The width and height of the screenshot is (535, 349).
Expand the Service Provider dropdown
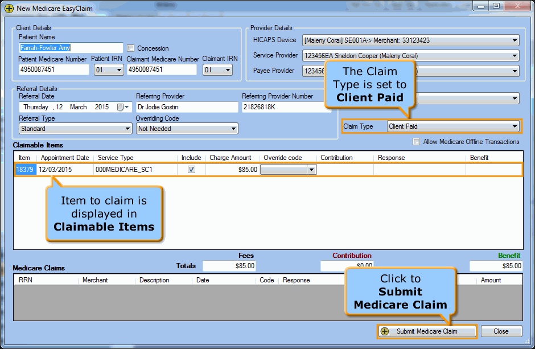(516, 55)
